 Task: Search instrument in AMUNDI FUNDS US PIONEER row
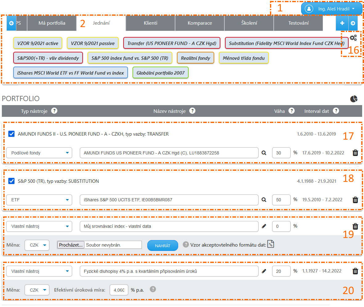[264, 153]
